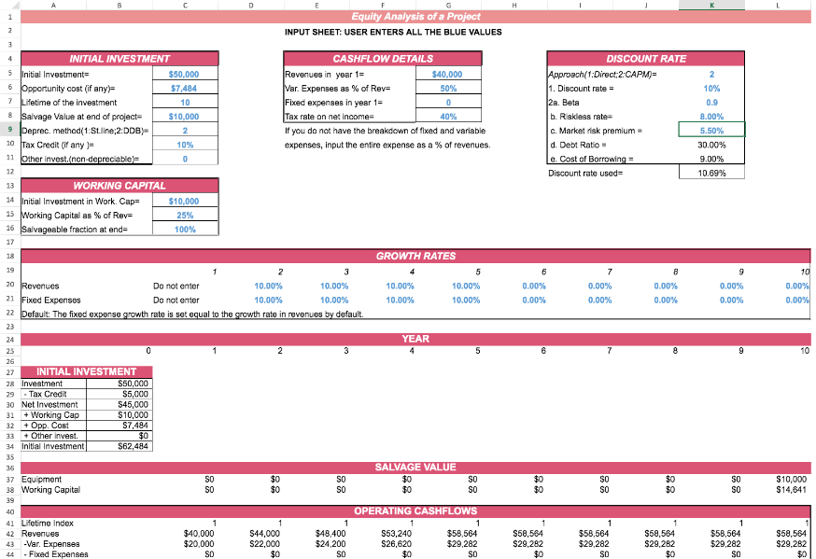Image resolution: width=816 pixels, height=559 pixels.
Task: Select the Beta value 0.9 cell
Action: tap(711, 103)
